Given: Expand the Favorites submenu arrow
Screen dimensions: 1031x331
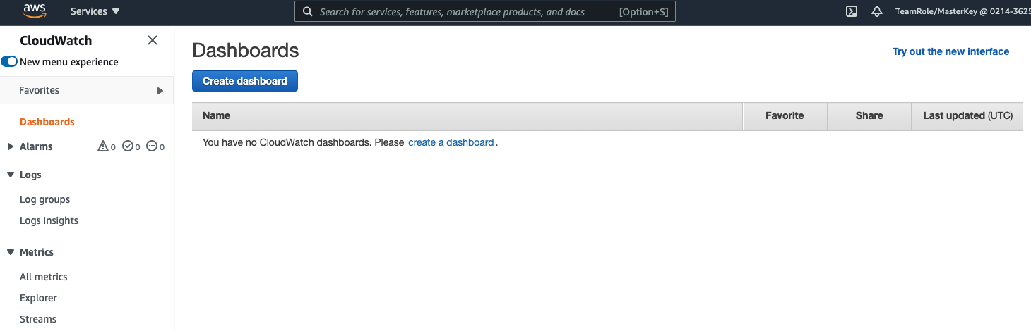Looking at the screenshot, I should click(x=160, y=91).
